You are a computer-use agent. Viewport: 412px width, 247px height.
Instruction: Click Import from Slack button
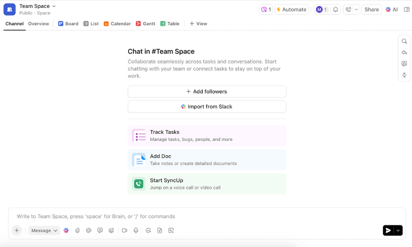point(207,107)
